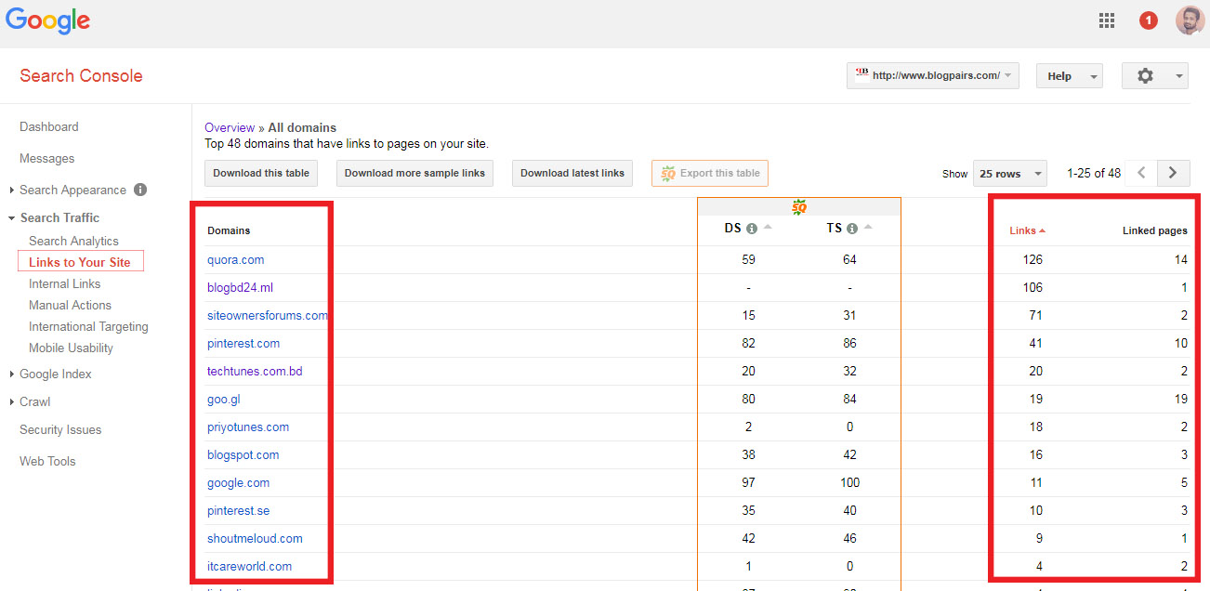The height and width of the screenshot is (591, 1210).
Task: Click the info icon beside Search Appearance
Action: (x=140, y=190)
